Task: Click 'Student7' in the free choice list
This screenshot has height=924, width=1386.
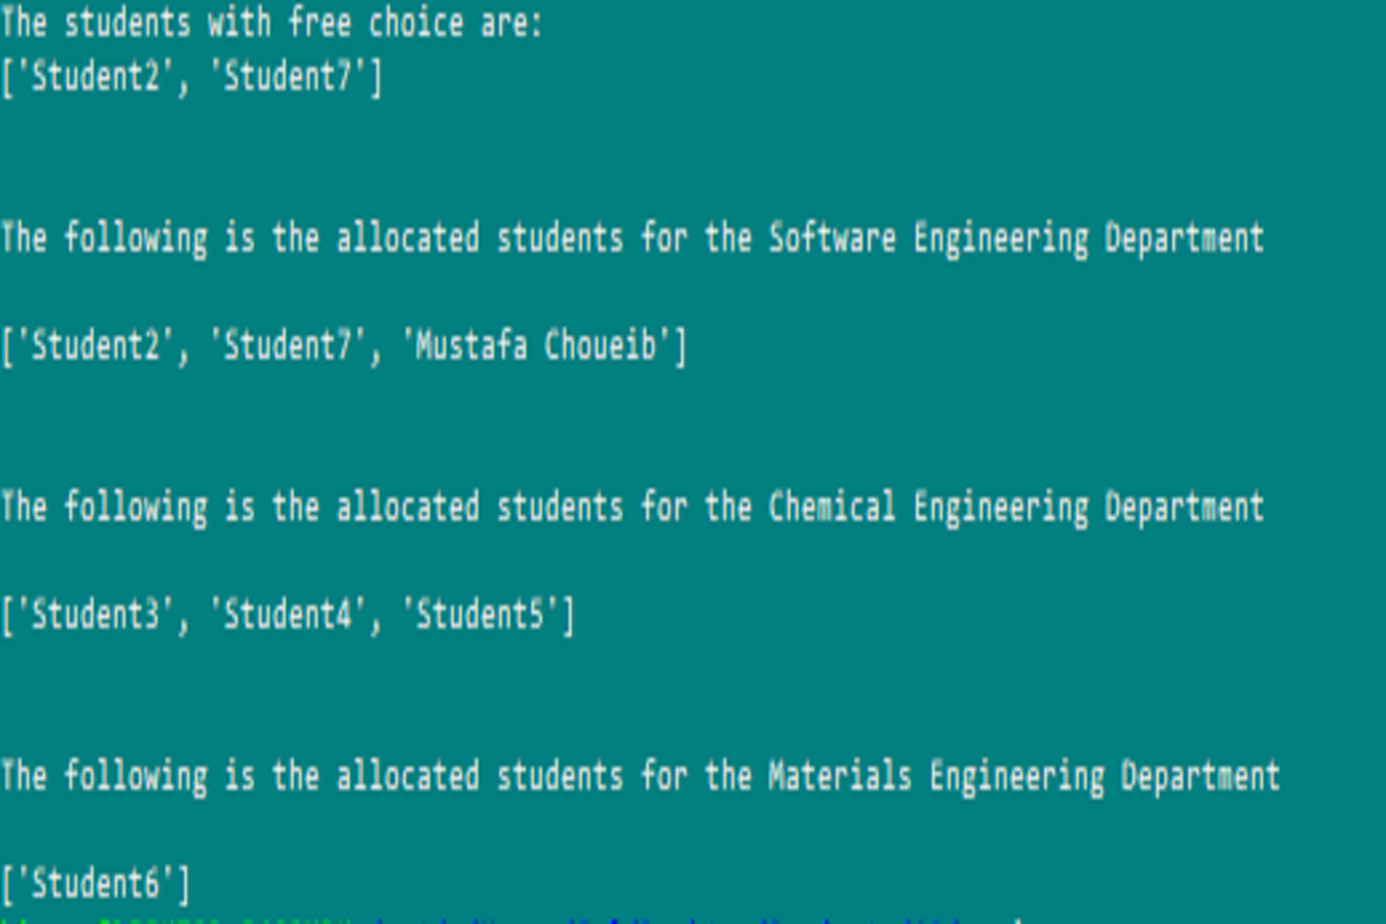Action: tap(288, 77)
